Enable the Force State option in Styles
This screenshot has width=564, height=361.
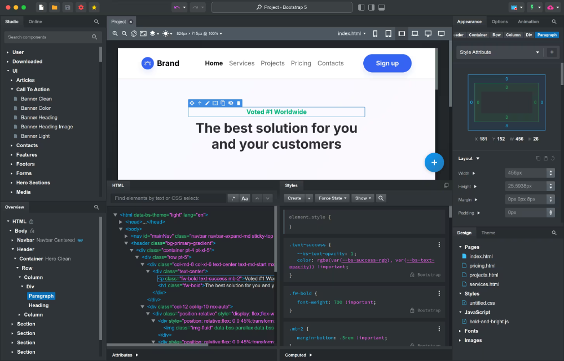[332, 198]
